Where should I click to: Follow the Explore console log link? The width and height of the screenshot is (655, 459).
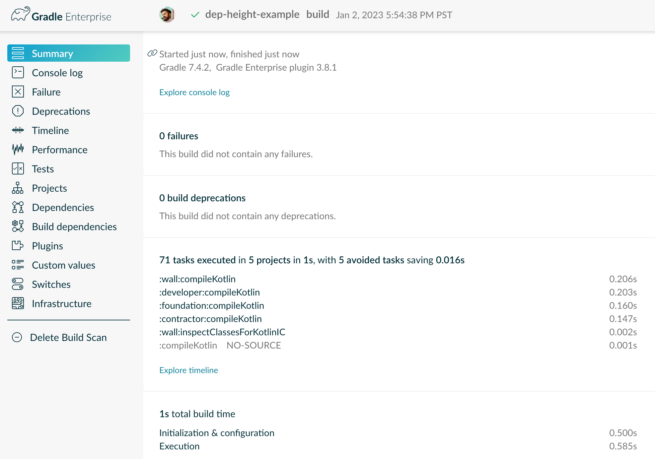click(194, 92)
